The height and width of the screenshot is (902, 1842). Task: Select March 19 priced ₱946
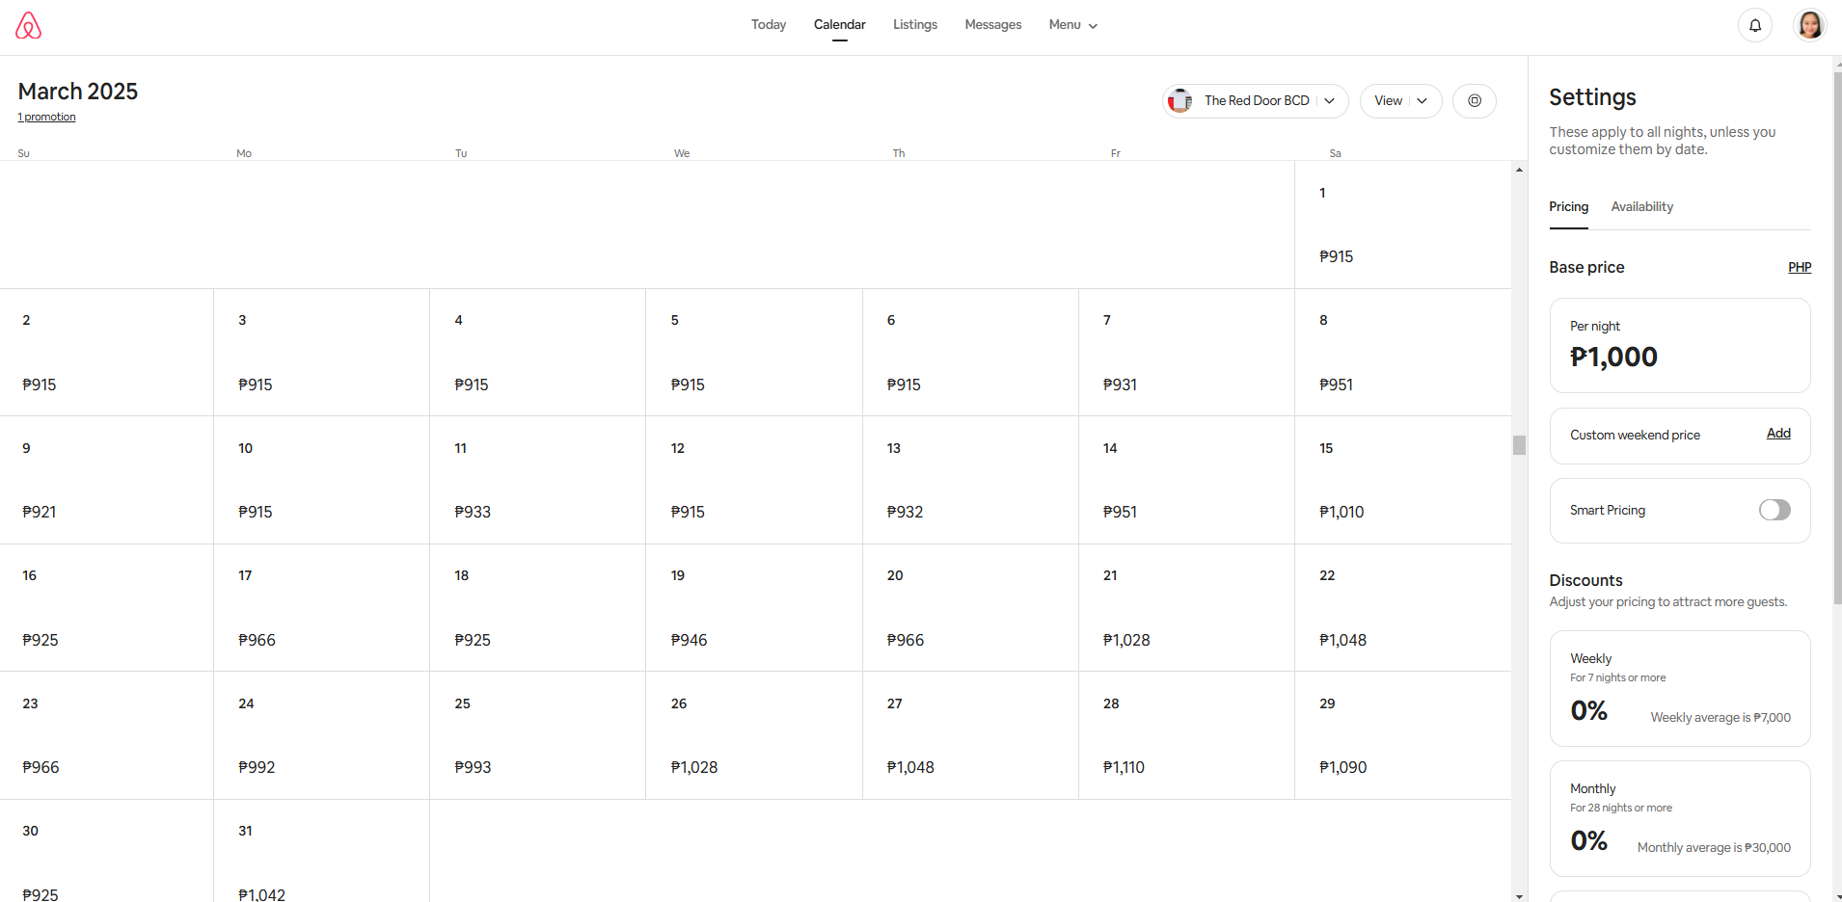coord(753,608)
